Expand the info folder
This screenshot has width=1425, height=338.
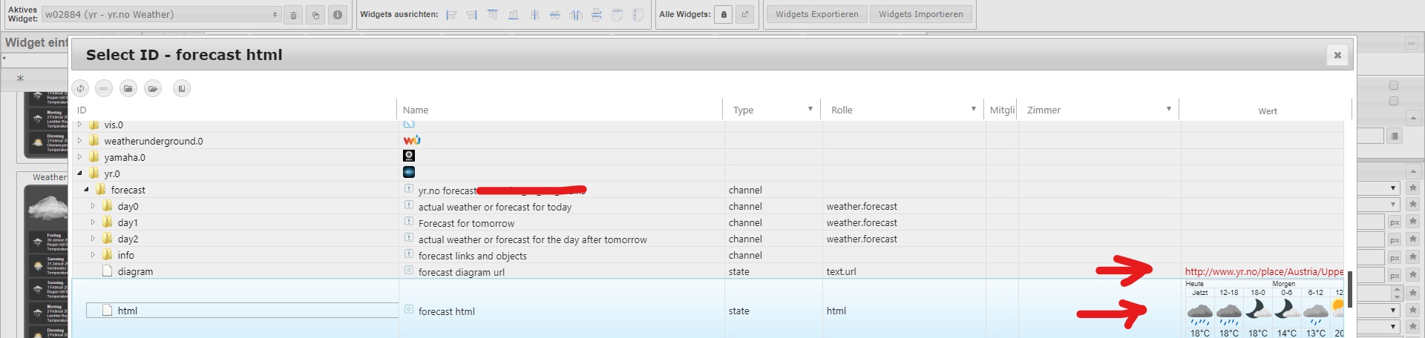coord(93,255)
